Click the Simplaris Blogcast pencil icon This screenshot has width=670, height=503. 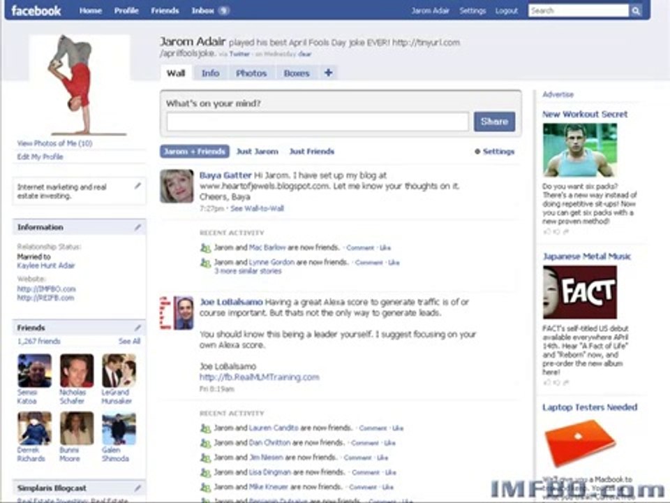tap(137, 488)
